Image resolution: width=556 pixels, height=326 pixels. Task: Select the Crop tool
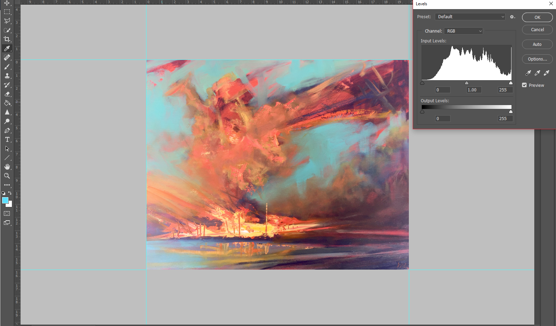(7, 39)
